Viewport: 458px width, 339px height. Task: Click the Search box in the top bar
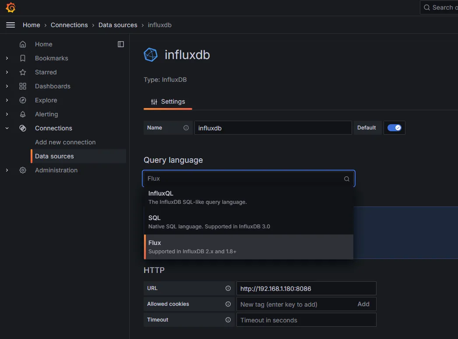point(439,7)
